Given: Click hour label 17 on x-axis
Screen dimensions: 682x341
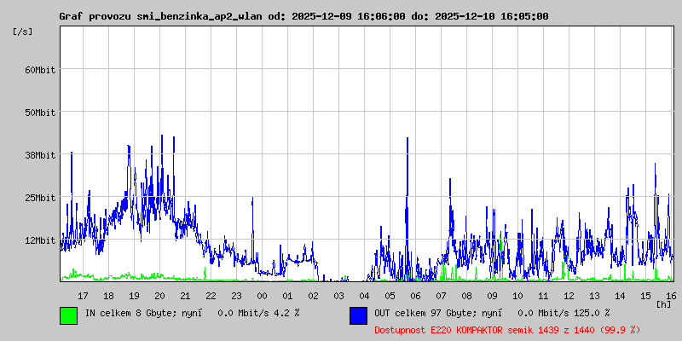Looking at the screenshot, I should 83,296.
